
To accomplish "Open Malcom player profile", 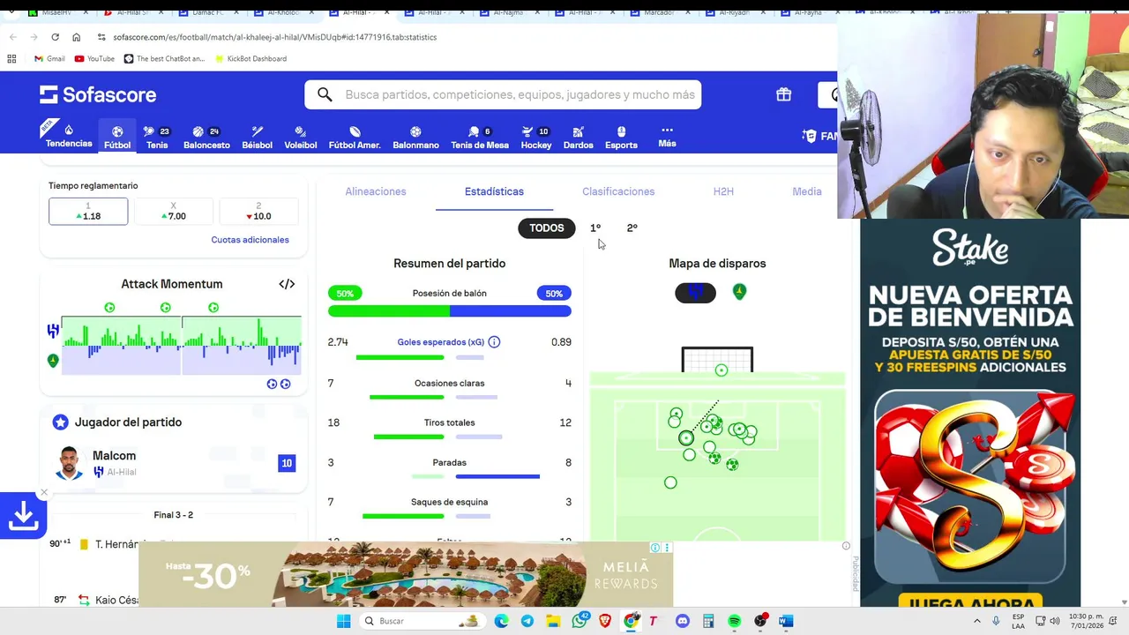I will pyautogui.click(x=114, y=456).
